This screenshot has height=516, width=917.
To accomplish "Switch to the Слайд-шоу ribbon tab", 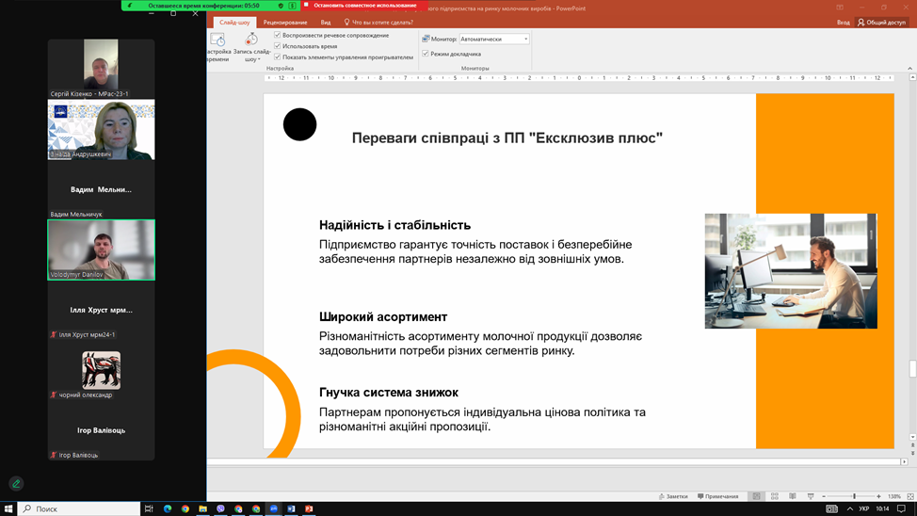I will click(234, 23).
